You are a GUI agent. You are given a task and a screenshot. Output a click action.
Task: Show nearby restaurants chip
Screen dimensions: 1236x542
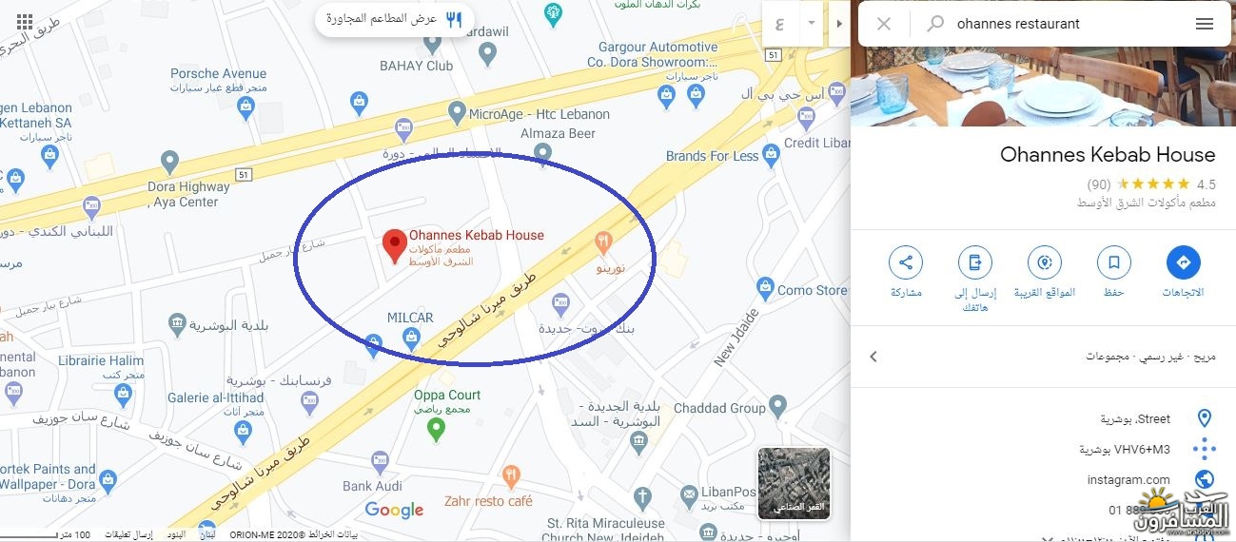(x=394, y=18)
